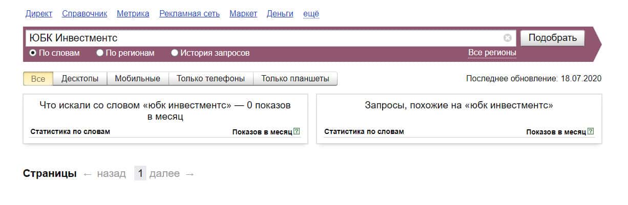Switch to the 'Все' devices tab
628x205 pixels.
click(38, 79)
